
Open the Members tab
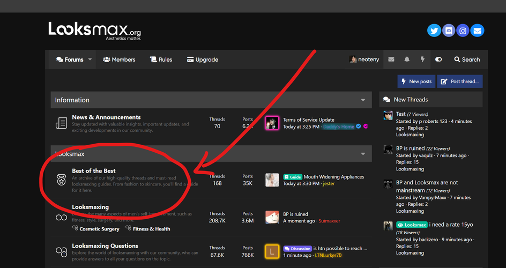[x=119, y=59]
